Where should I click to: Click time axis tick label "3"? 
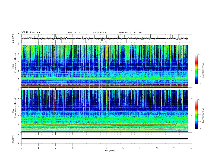[x=72, y=148]
